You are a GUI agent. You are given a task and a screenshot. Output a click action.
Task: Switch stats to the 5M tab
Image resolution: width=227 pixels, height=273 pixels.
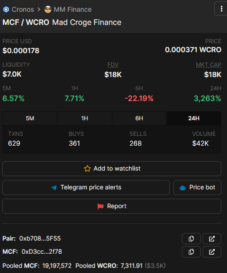30,118
